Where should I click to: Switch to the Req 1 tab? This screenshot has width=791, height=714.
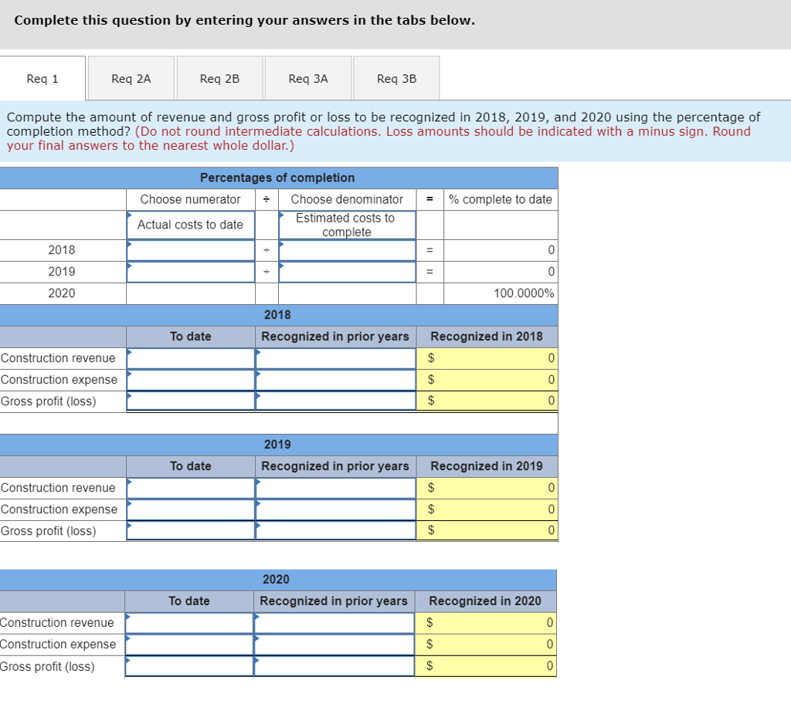point(42,79)
